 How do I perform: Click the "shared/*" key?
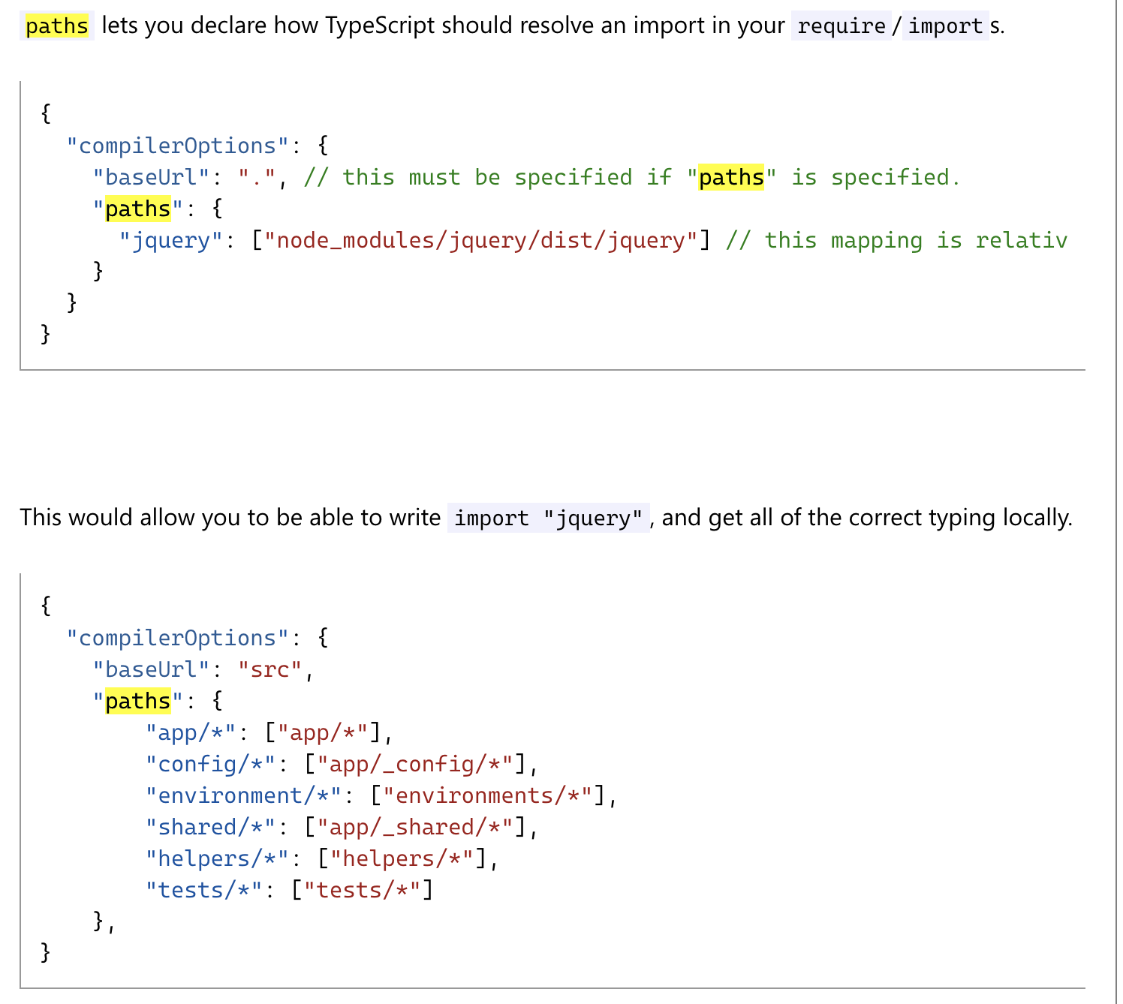[211, 827]
